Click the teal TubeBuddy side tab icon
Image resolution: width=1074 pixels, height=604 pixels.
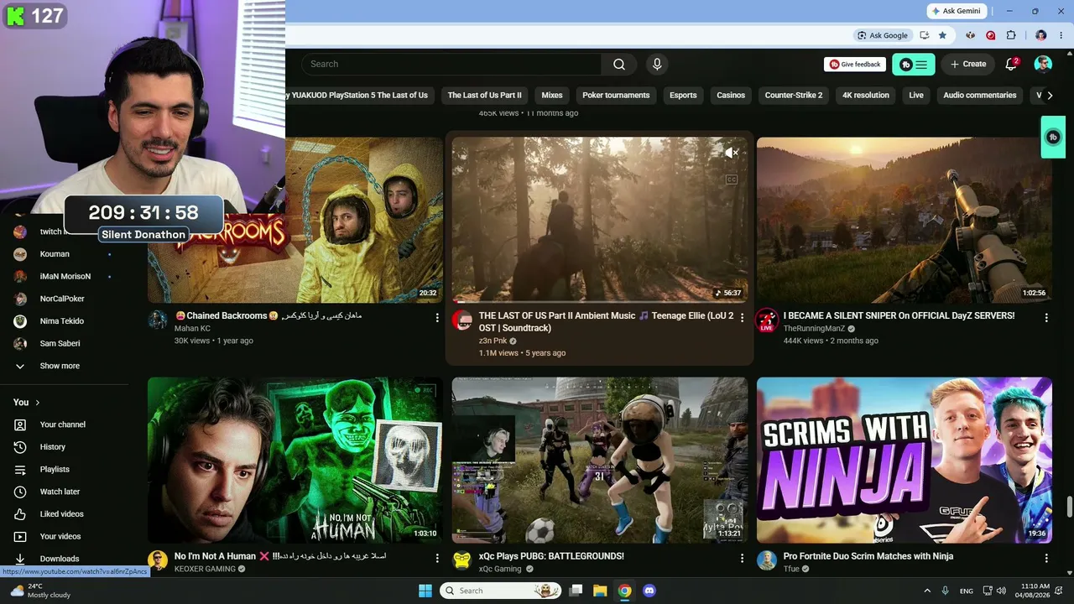click(1053, 138)
